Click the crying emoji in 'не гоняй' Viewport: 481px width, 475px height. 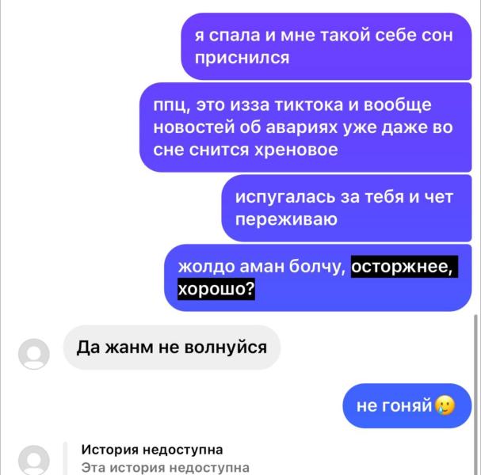click(445, 405)
